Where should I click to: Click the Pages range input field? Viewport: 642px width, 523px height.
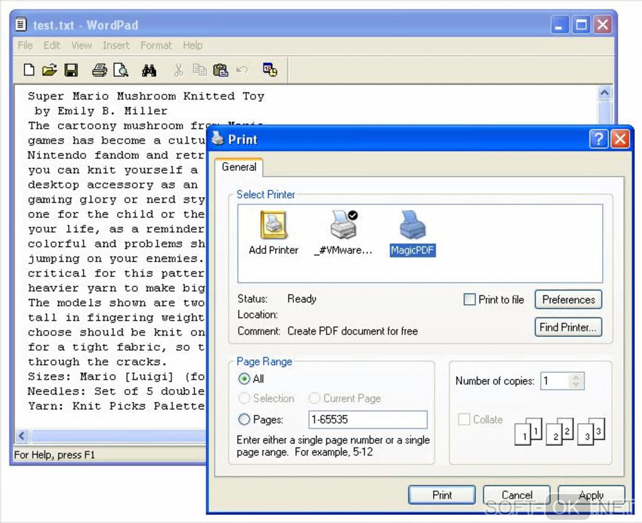pos(368,419)
